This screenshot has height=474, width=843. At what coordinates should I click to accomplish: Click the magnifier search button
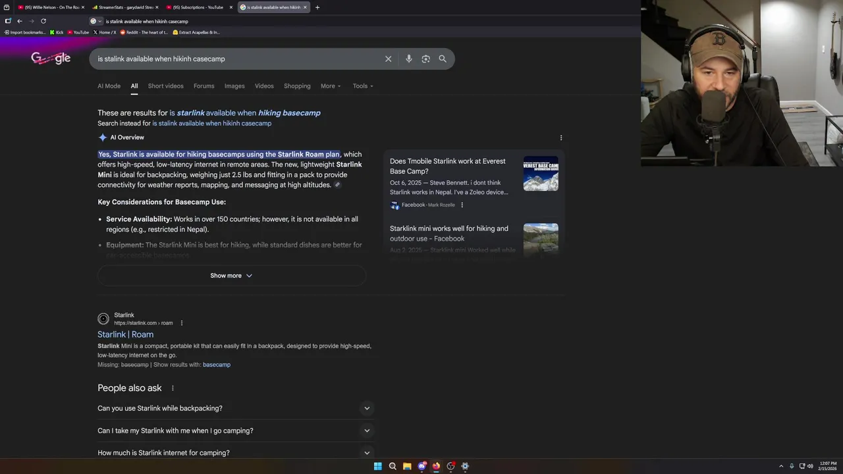click(x=443, y=59)
